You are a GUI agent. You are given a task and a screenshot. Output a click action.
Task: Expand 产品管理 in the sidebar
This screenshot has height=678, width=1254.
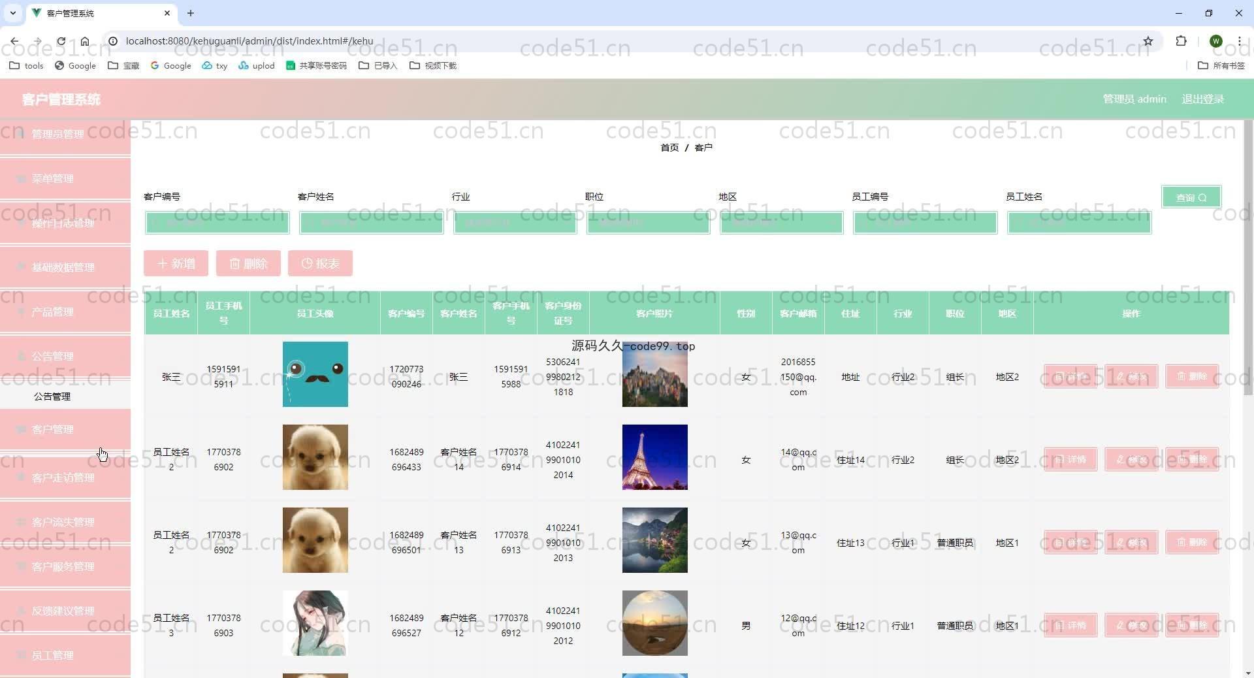(65, 312)
